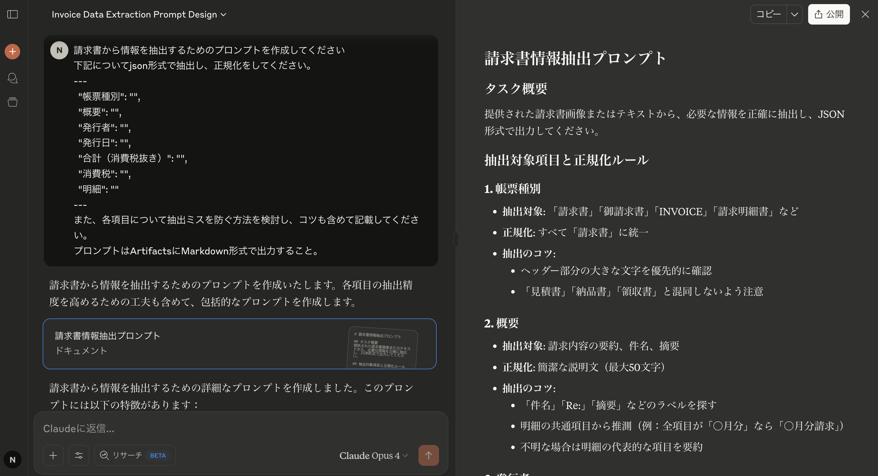Open the chats history icon
The image size is (878, 476).
(x=13, y=78)
